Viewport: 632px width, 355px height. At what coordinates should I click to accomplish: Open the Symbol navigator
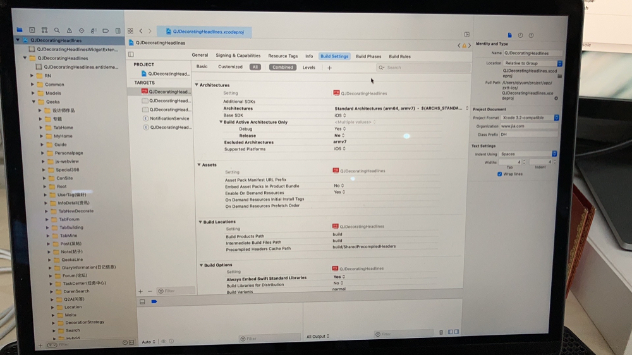[44, 30]
